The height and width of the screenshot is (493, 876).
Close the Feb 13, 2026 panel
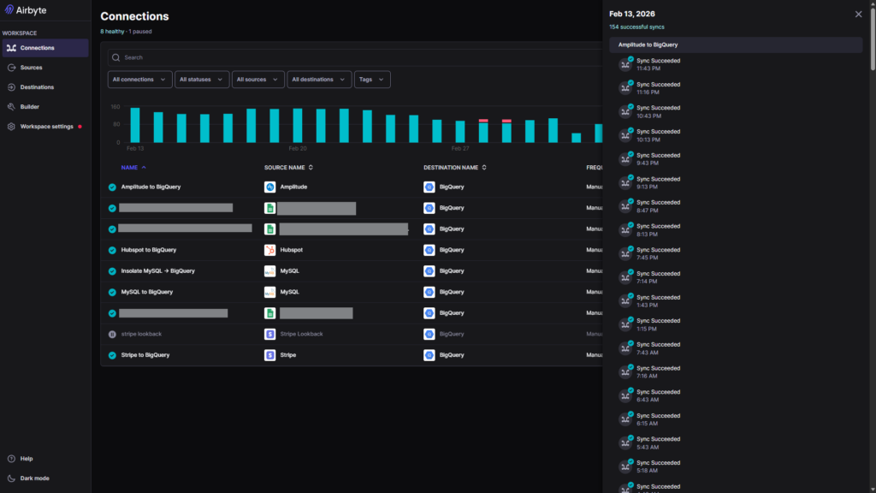[x=859, y=14]
